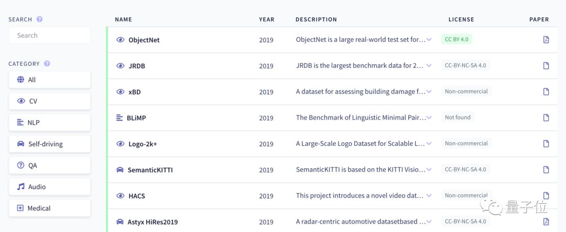This screenshot has width=566, height=232.
Task: Click the JRDB paper document icon
Action: (x=546, y=66)
